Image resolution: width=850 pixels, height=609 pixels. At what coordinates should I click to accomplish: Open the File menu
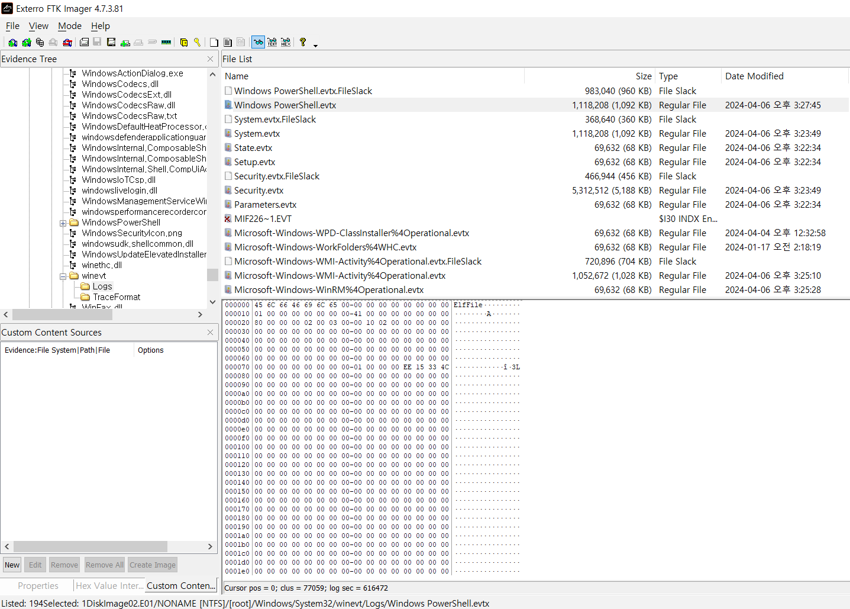click(12, 26)
